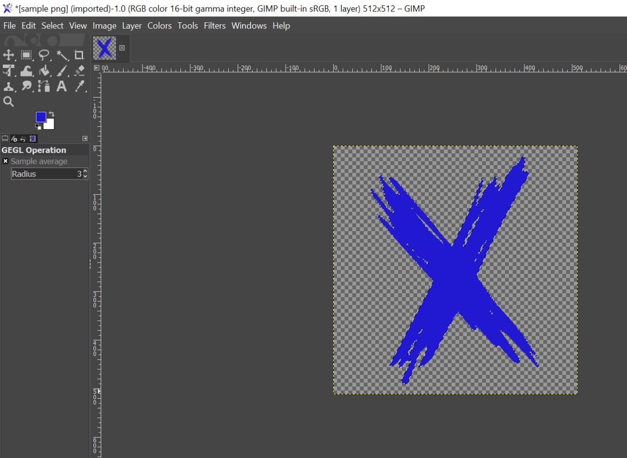This screenshot has height=458, width=627.
Task: Open the Windows menu
Action: pyautogui.click(x=249, y=26)
